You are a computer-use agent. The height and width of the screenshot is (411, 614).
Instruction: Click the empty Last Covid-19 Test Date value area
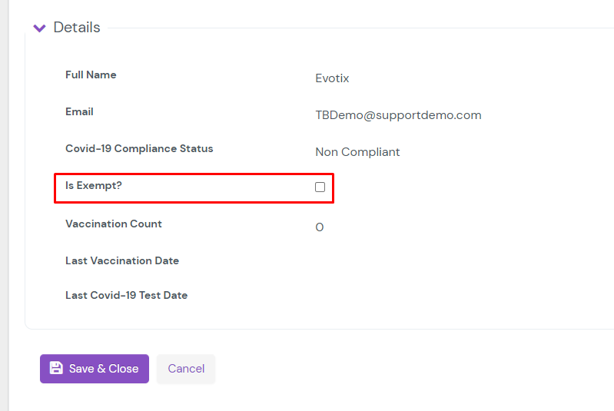coord(384,296)
